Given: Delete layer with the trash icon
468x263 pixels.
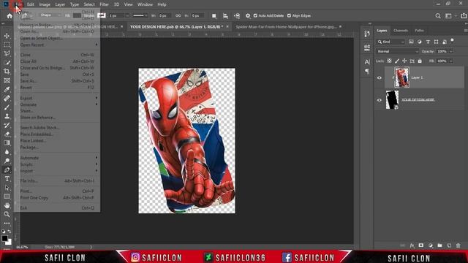Looking at the screenshot, I should (x=458, y=245).
